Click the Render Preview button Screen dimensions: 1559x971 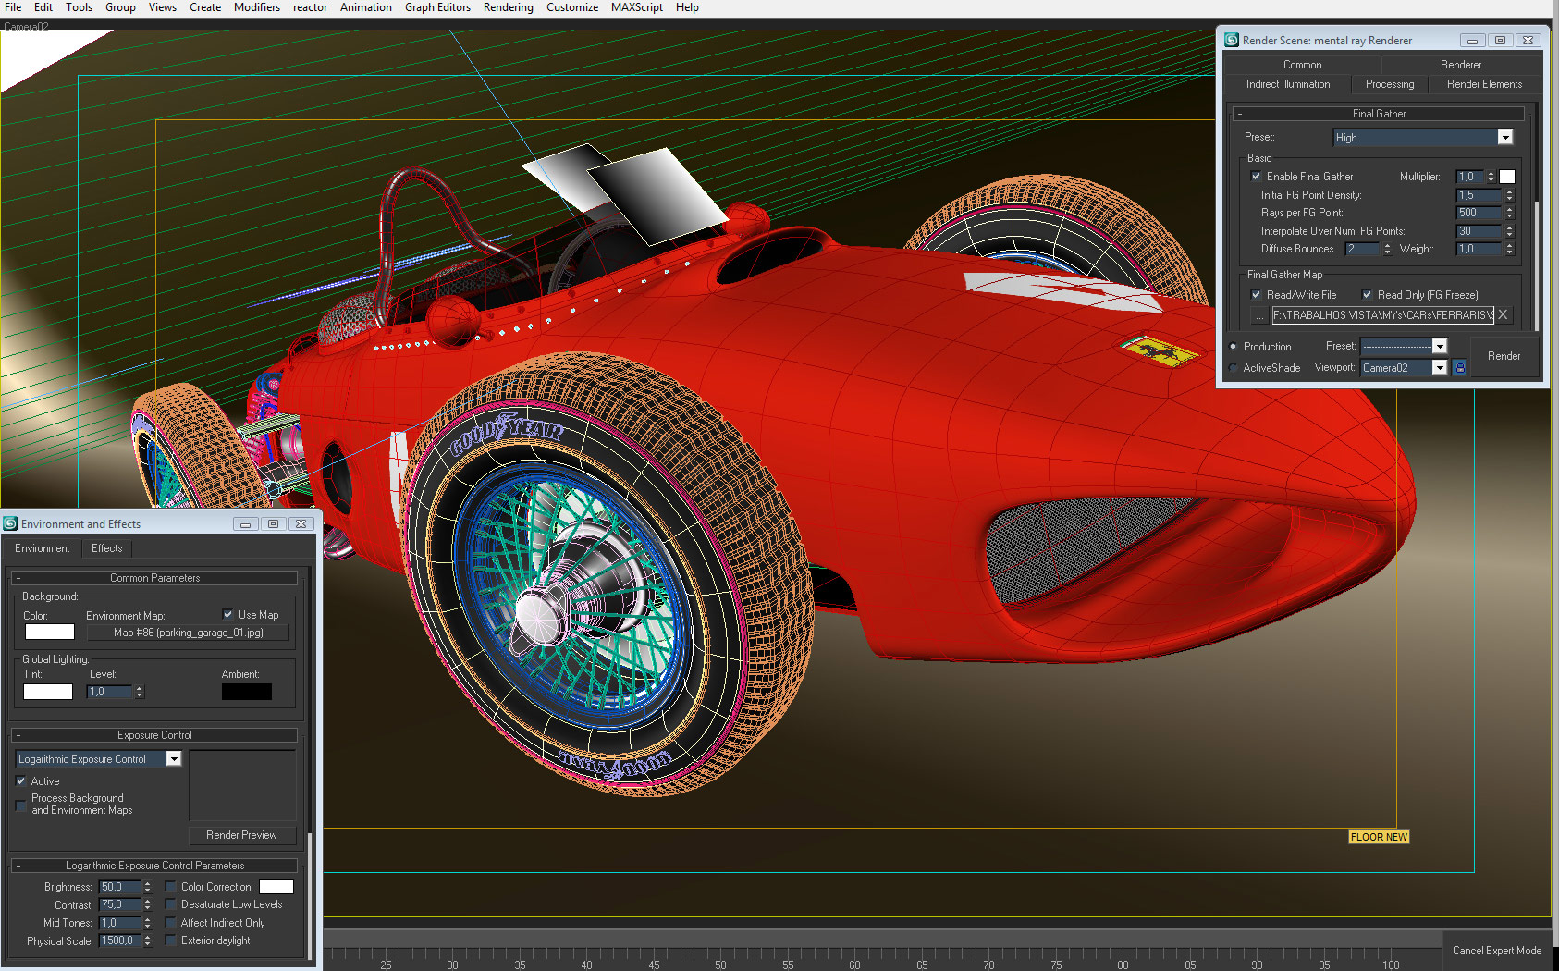pos(241,835)
